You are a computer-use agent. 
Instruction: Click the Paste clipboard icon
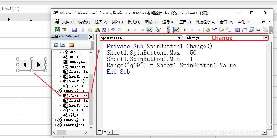click(97, 30)
